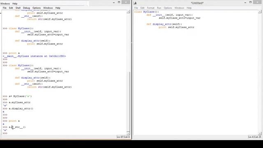Click the '*Untitled*' window title
The width and height of the screenshot is (263, 148).
[x=197, y=3]
